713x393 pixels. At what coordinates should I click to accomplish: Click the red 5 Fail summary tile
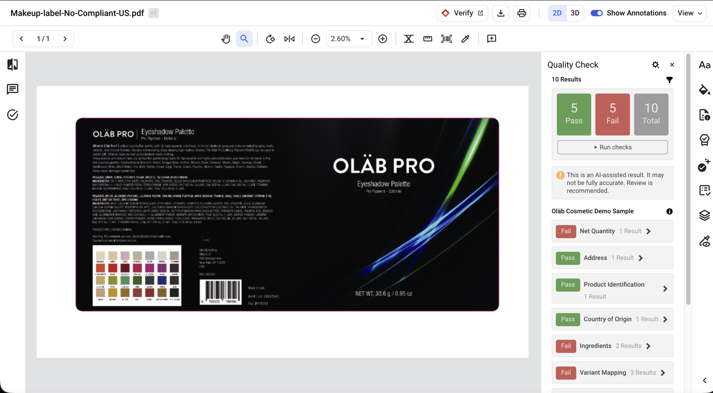click(x=612, y=114)
